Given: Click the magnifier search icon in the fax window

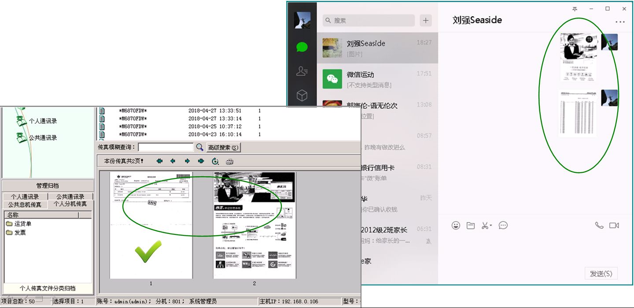Looking at the screenshot, I should click(x=199, y=147).
